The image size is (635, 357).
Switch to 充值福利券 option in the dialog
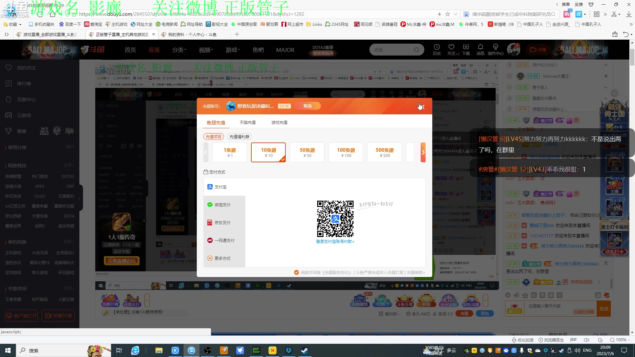click(x=239, y=137)
